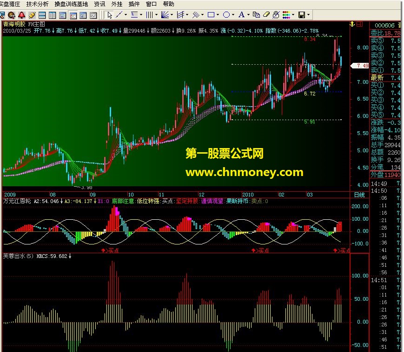Click the 2010 date label on time axis
This screenshot has width=404, height=352.
pos(248,195)
